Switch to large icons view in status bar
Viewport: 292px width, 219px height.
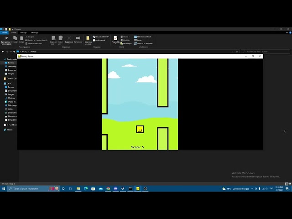point(290,184)
